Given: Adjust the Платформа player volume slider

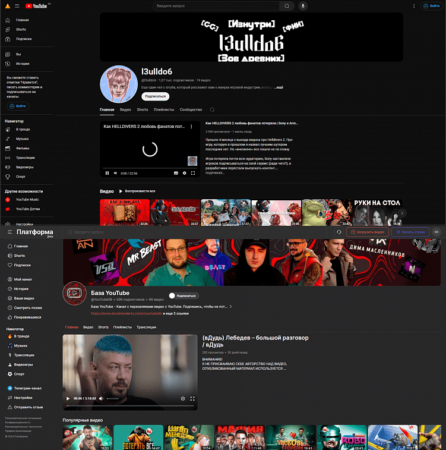Looking at the screenshot, I should (113, 399).
